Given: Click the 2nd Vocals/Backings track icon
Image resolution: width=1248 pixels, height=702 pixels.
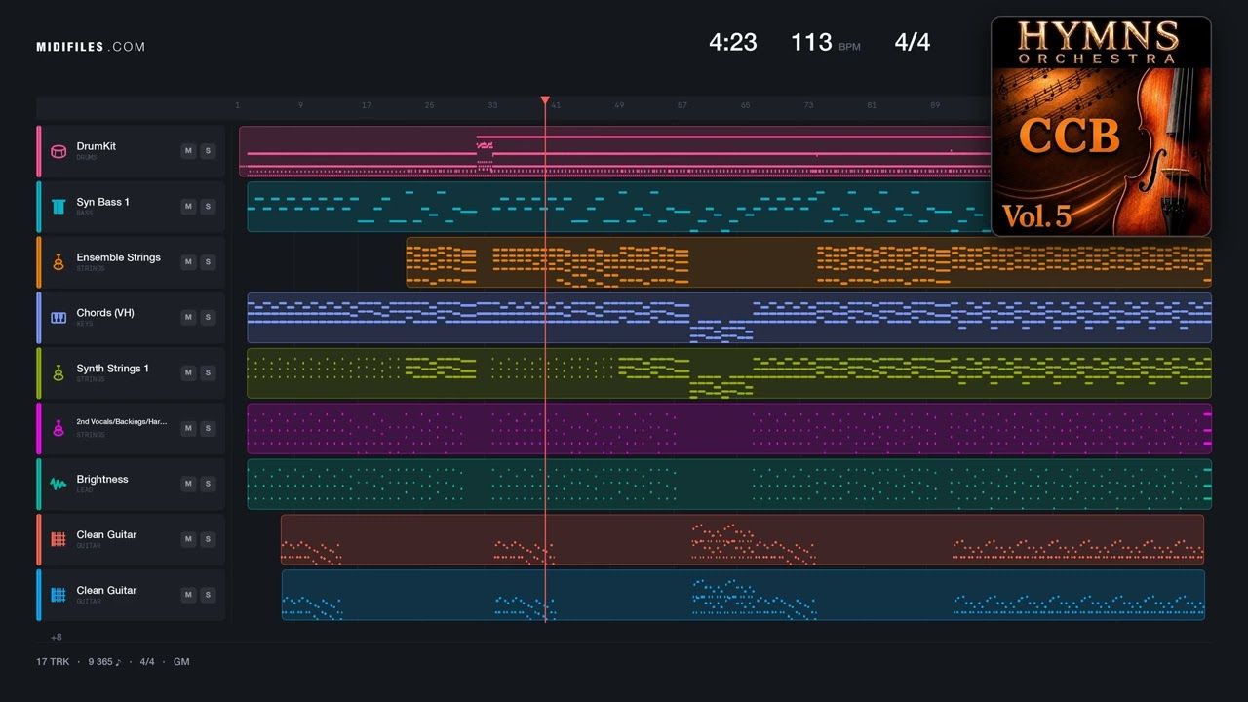Looking at the screenshot, I should (58, 429).
